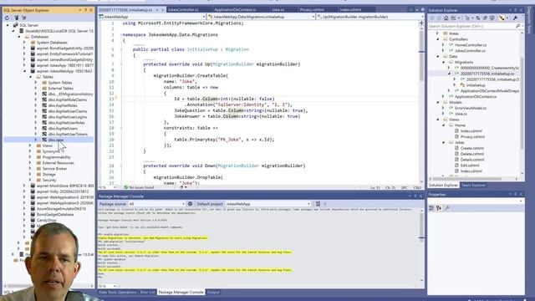Click Categorized icon in Properties panel

431,208
